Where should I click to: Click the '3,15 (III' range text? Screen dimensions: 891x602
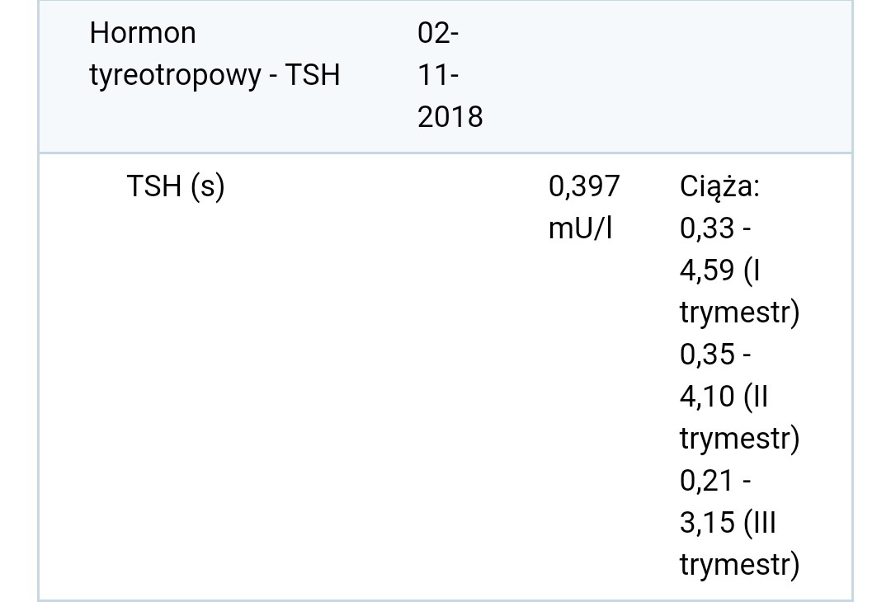pos(728,523)
